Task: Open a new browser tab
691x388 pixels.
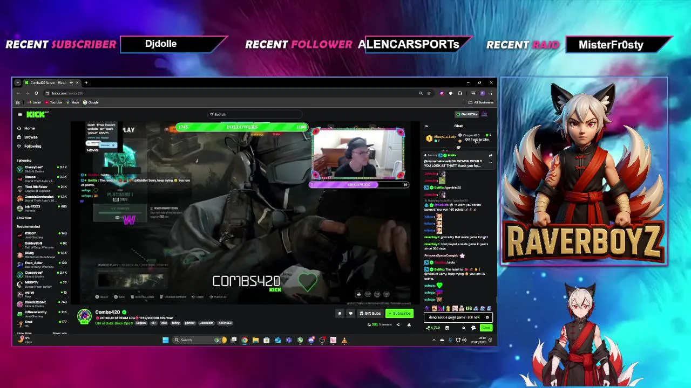Action: [86, 83]
